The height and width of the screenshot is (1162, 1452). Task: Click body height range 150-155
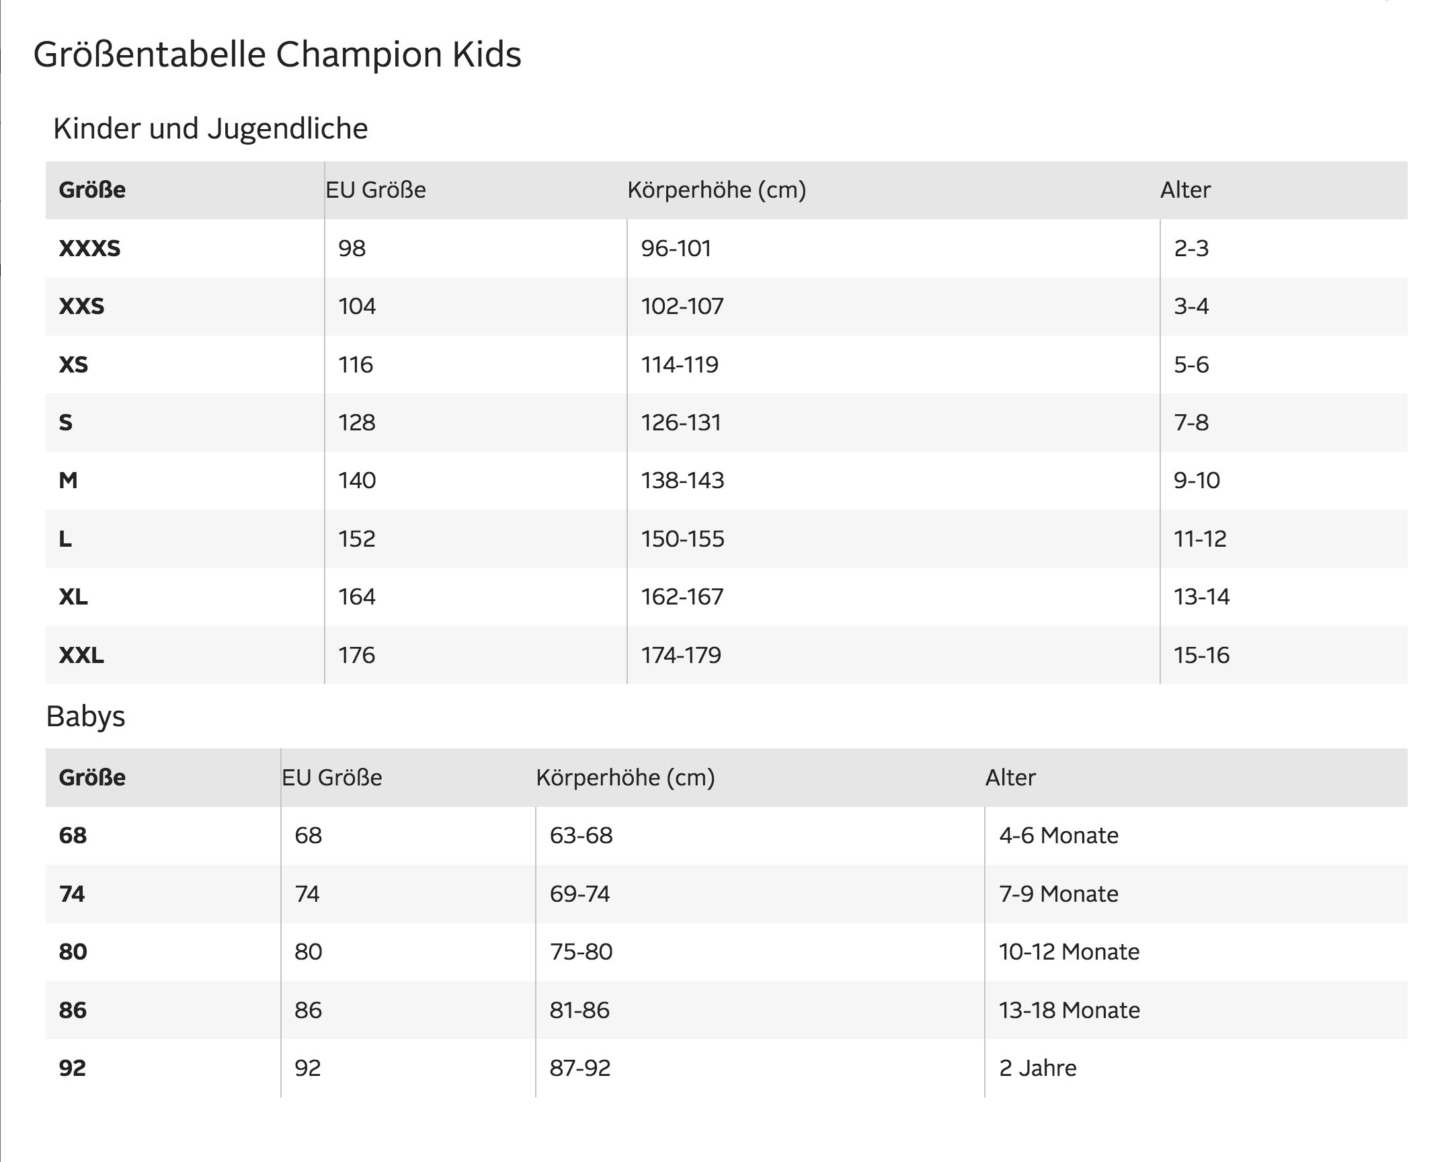click(682, 539)
